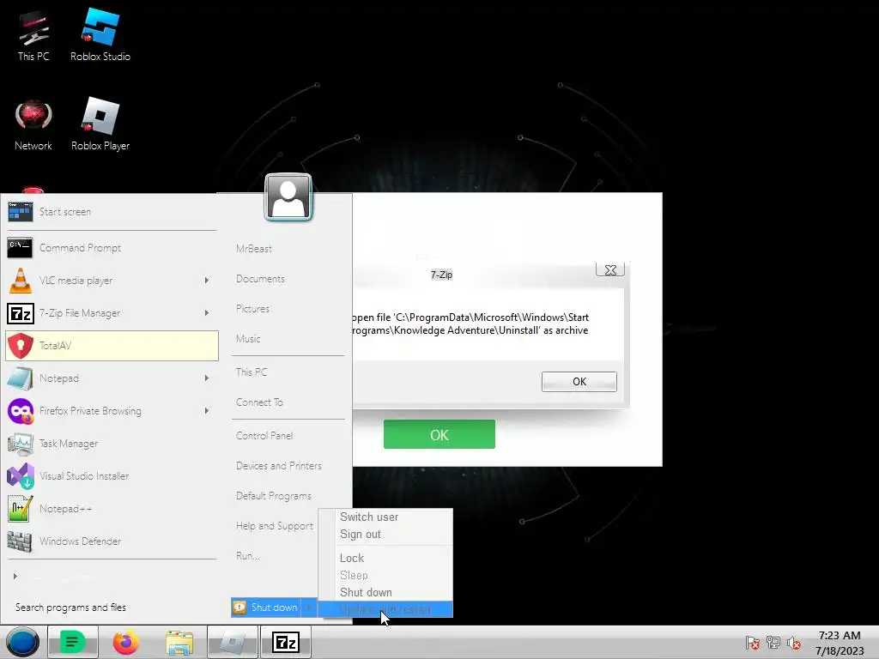The width and height of the screenshot is (879, 659).
Task: Open VLC media player entry
Action: pyautogui.click(x=112, y=281)
